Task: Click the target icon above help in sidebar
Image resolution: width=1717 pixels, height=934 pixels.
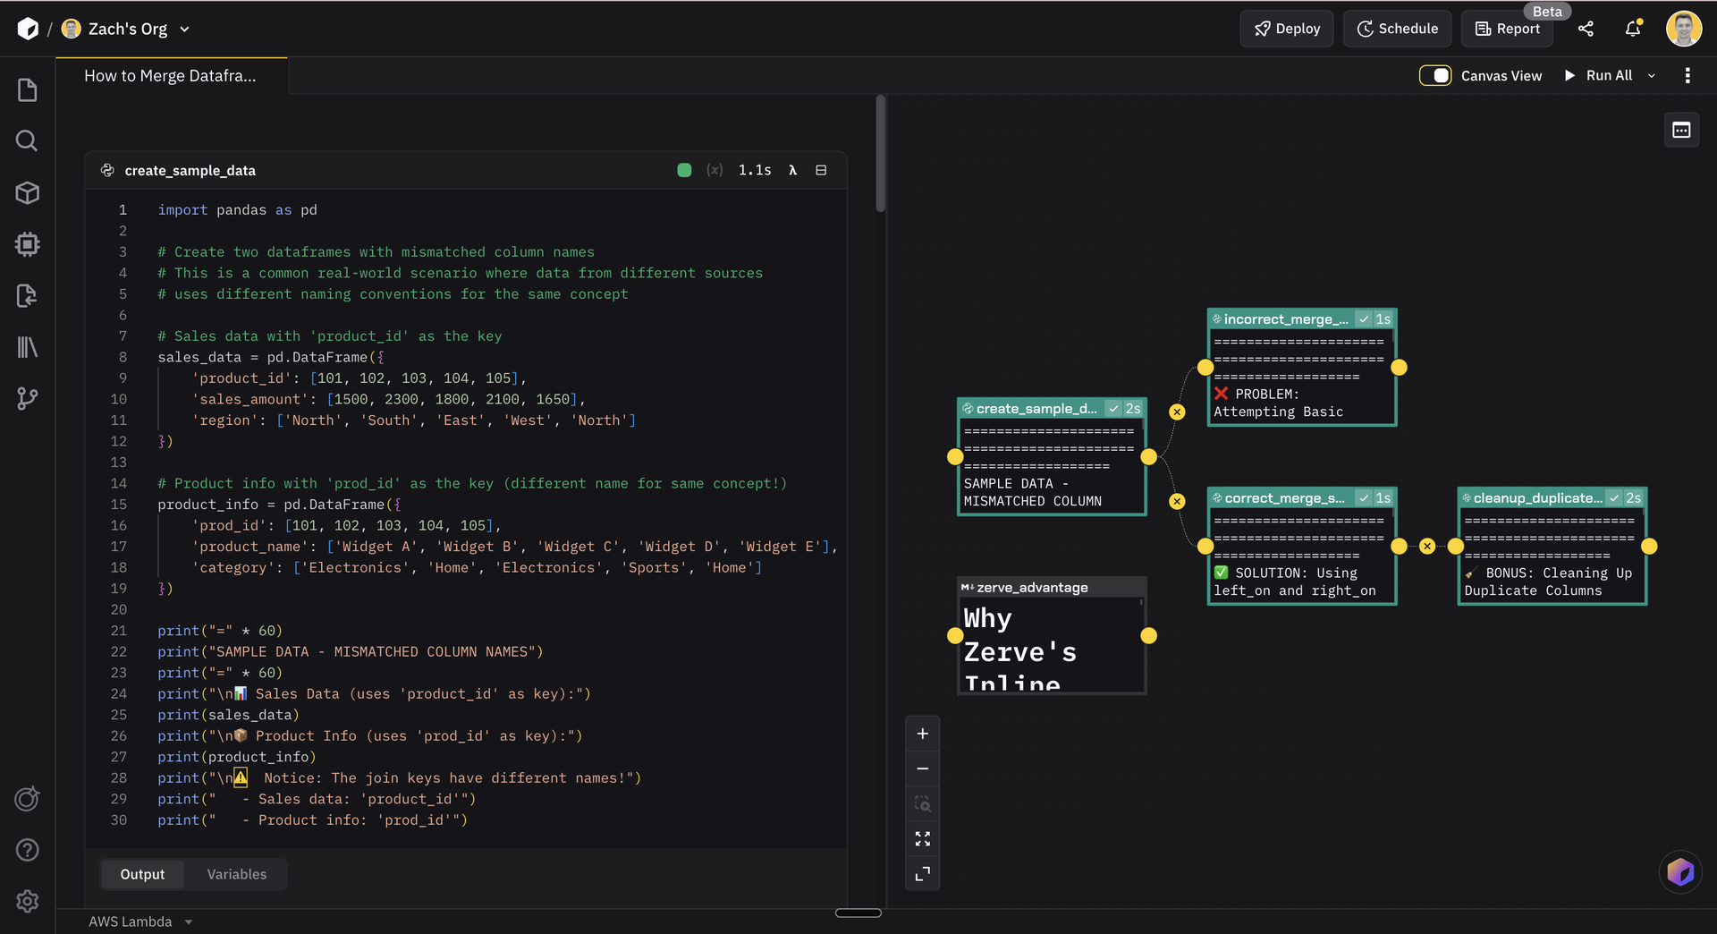Action: coord(28,799)
